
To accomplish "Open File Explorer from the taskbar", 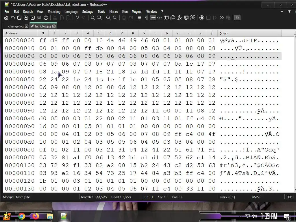I will point(50,216).
